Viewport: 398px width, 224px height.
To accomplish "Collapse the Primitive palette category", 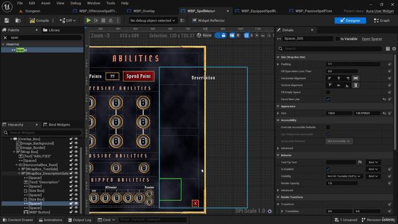I will pyautogui.click(x=3, y=44).
